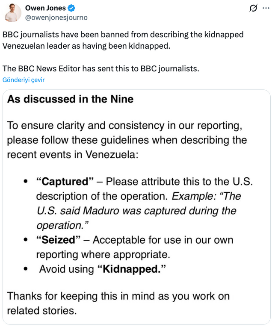The width and height of the screenshot is (278, 330).
Task: Click the blue verified badge
Action: (73, 8)
